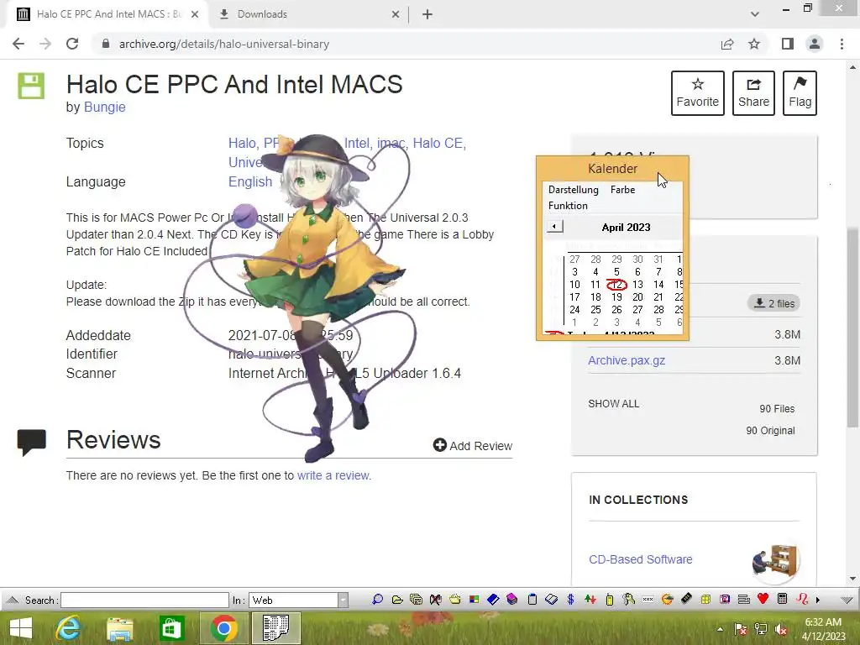Click the calculator icon in the toolbar

pyautogui.click(x=783, y=599)
